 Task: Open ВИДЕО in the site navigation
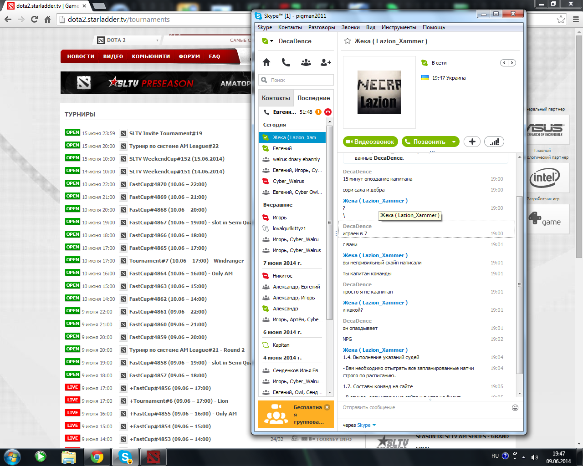(113, 56)
